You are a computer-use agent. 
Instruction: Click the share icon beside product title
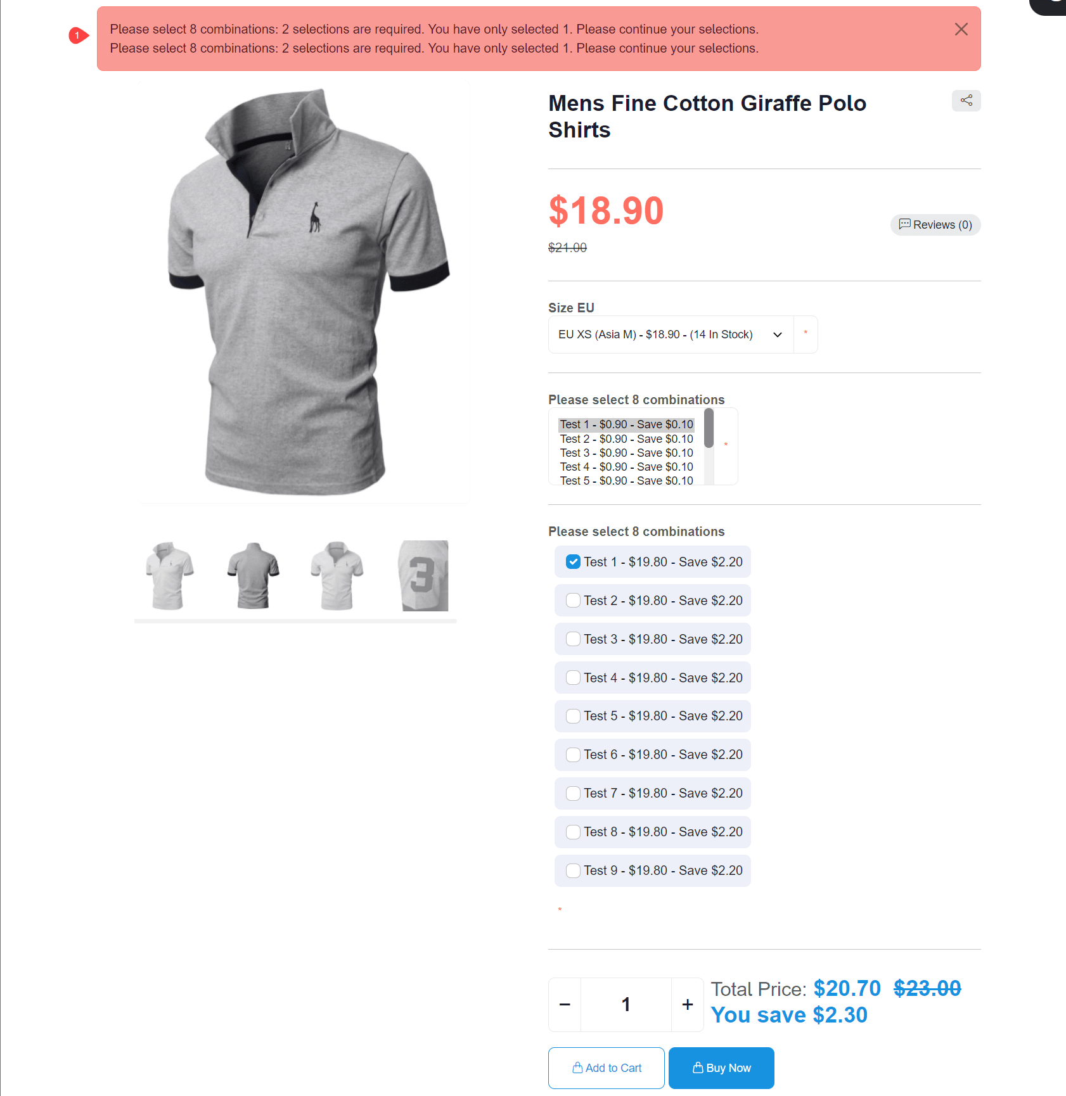(x=966, y=101)
